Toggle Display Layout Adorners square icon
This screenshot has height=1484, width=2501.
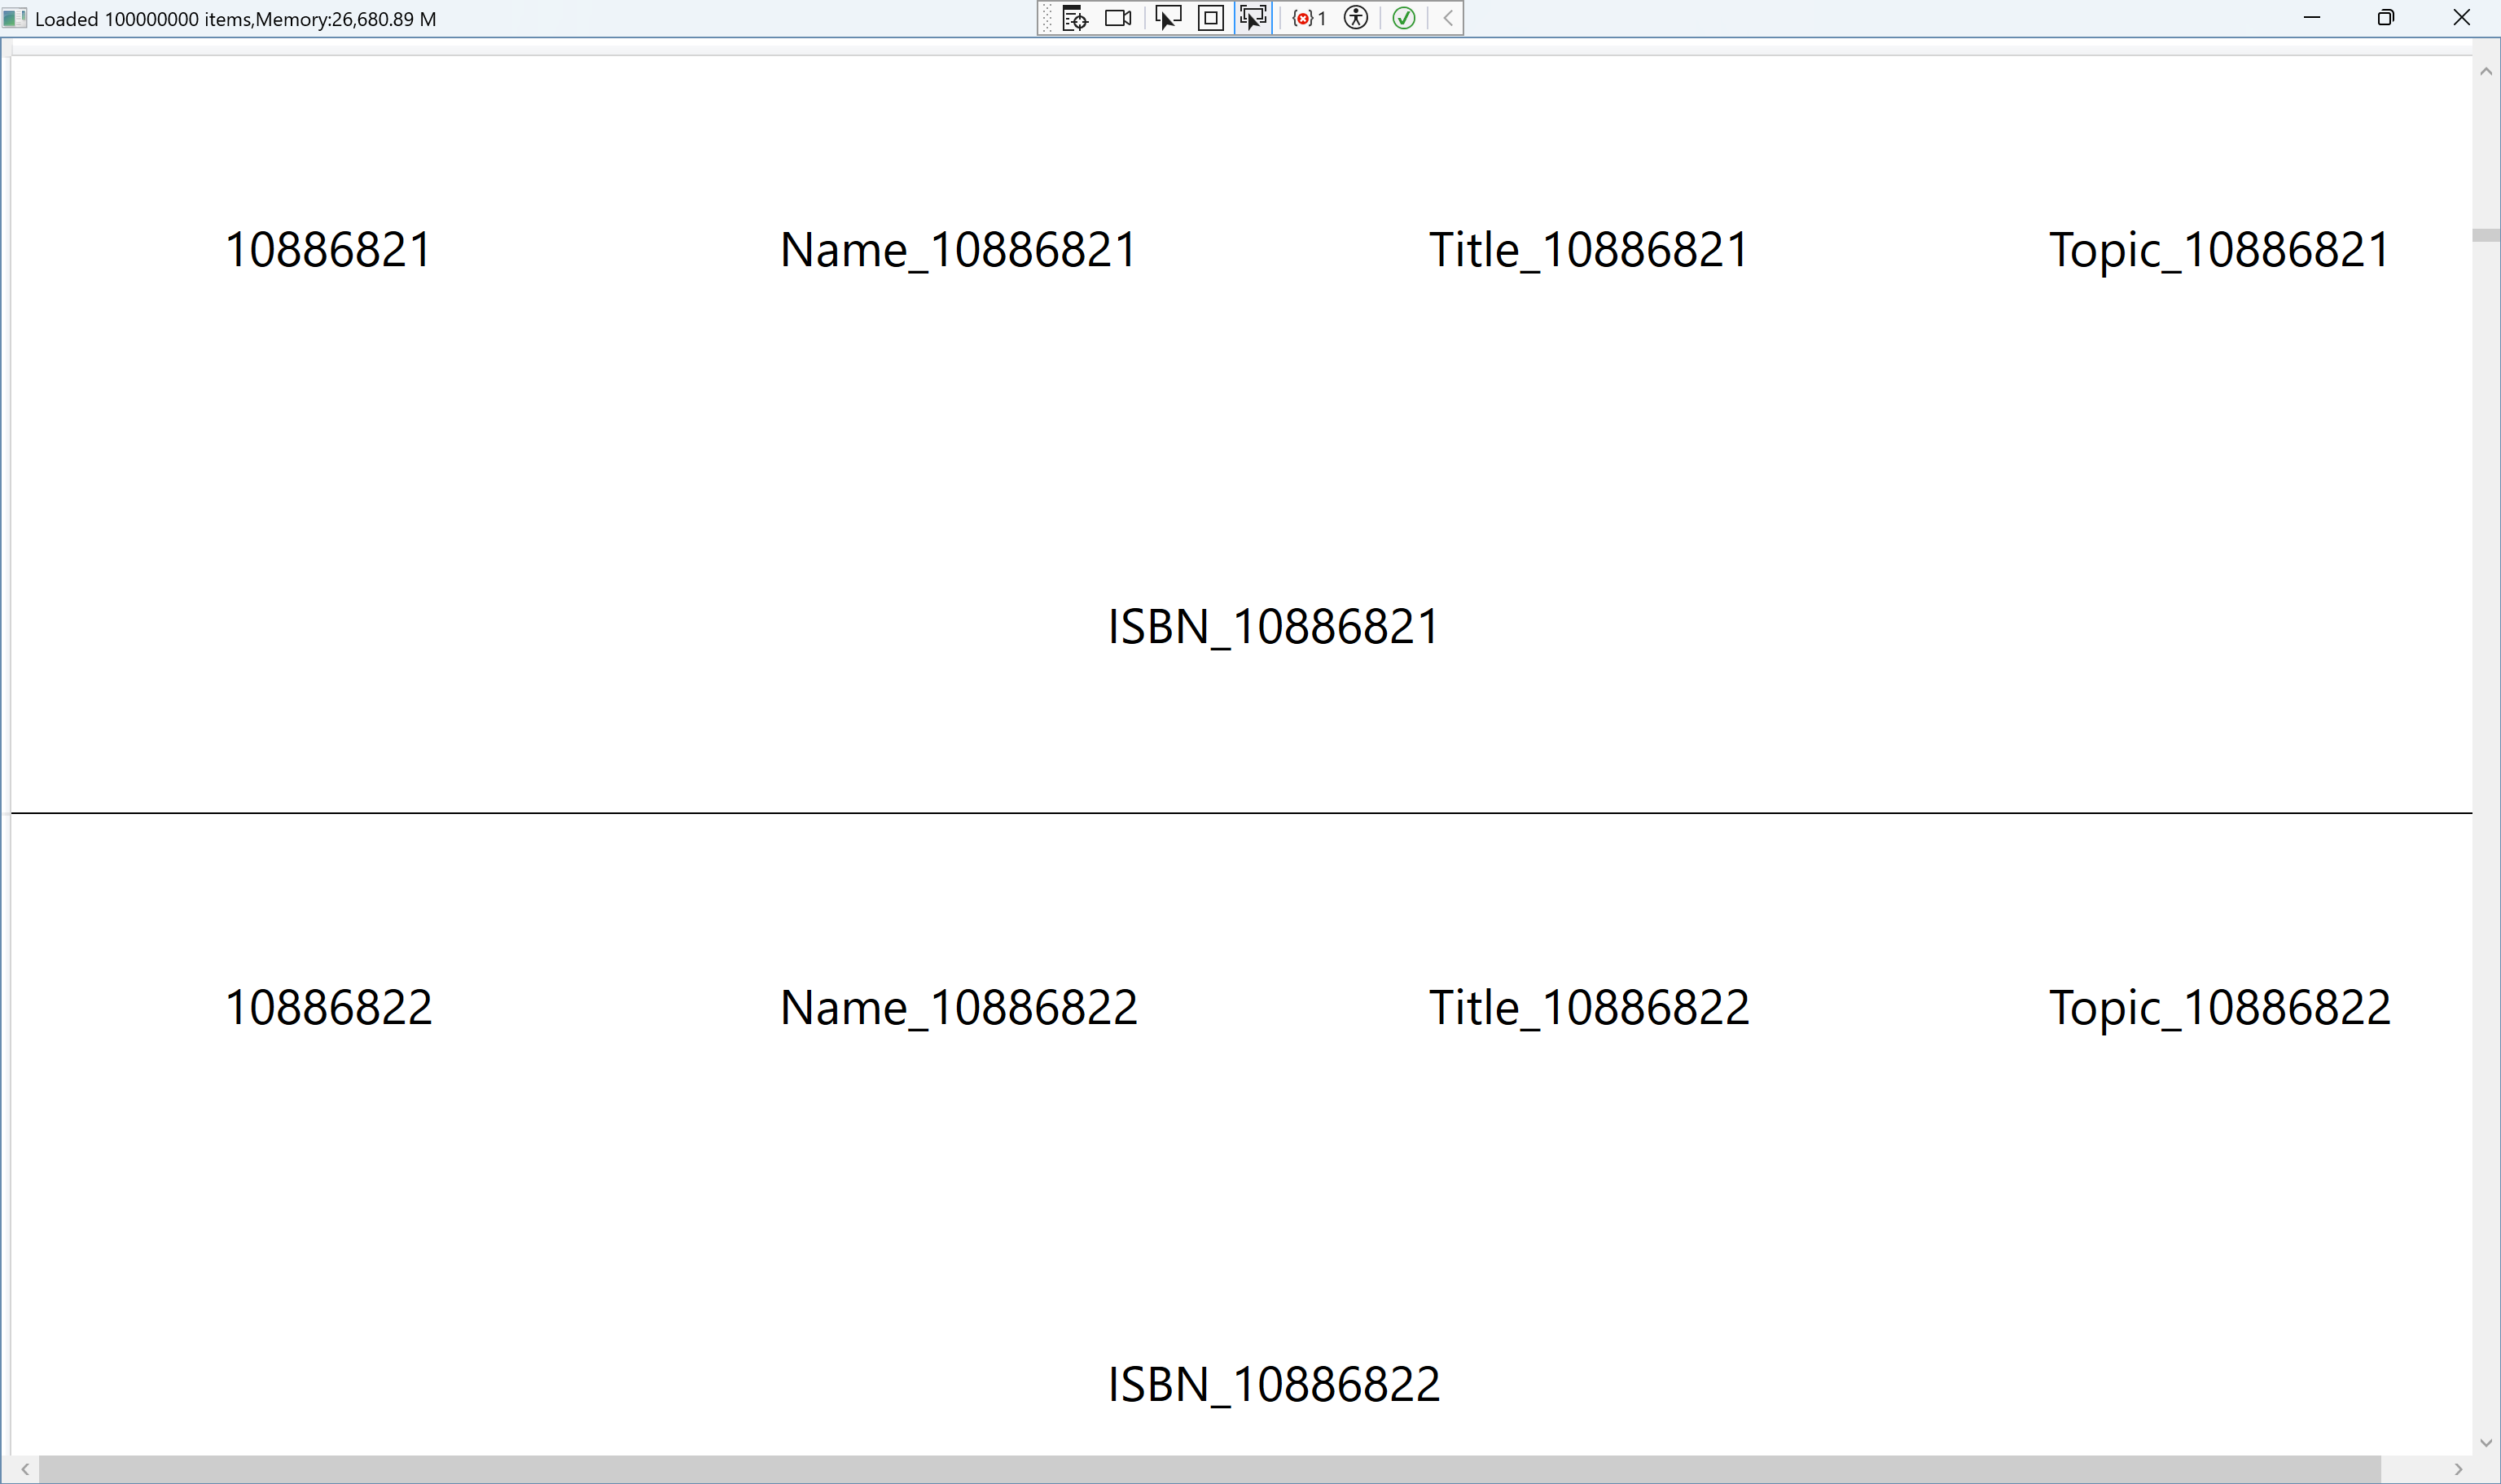click(x=1210, y=18)
